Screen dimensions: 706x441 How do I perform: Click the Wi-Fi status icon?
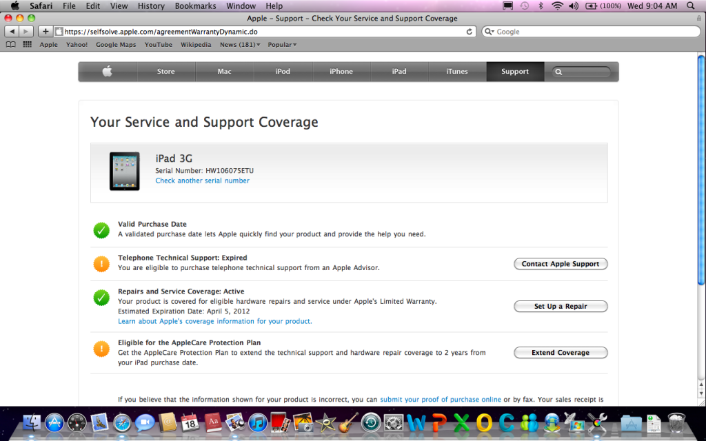pos(557,6)
